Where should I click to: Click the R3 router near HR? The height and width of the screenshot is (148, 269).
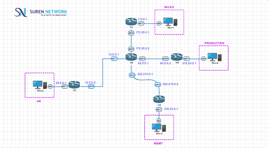point(74,85)
